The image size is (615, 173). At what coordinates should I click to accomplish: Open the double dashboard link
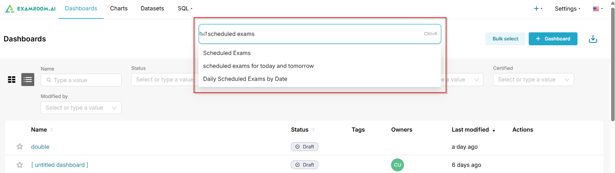coord(40,147)
